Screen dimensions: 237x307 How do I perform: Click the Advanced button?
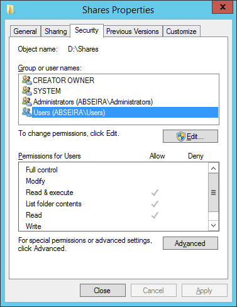190,243
